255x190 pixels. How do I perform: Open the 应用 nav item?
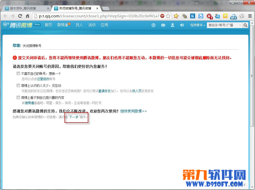coord(104,25)
